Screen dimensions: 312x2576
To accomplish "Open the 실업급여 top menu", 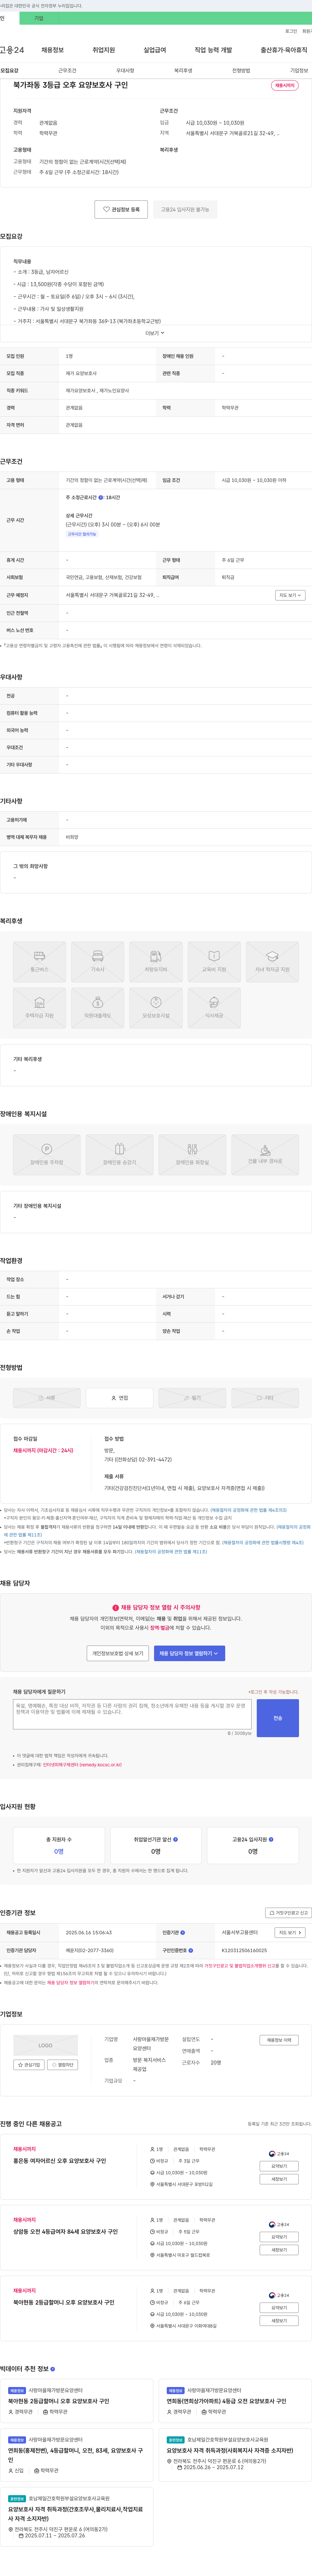I will coord(155,50).
